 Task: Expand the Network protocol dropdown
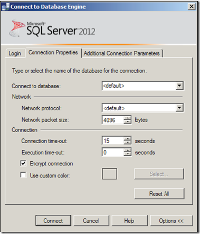179,108
